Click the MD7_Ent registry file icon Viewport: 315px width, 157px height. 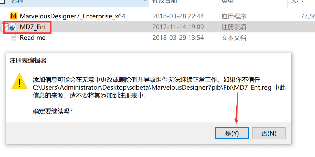[13, 27]
